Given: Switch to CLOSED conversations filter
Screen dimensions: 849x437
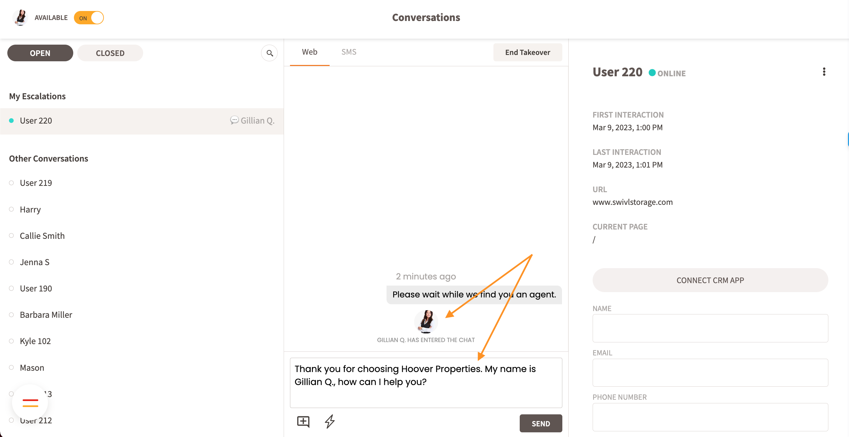Looking at the screenshot, I should coord(110,53).
